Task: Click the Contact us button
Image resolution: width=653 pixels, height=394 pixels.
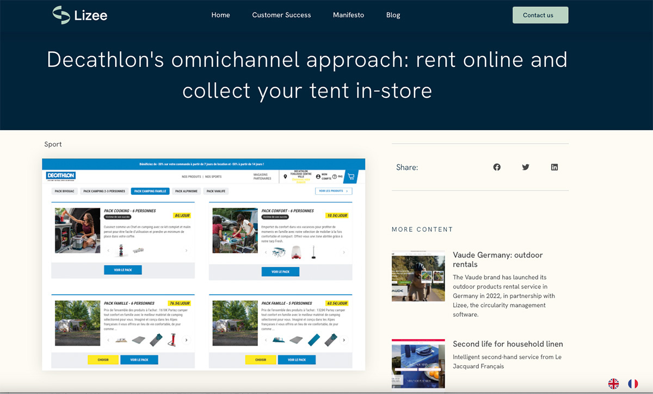Action: (x=540, y=15)
